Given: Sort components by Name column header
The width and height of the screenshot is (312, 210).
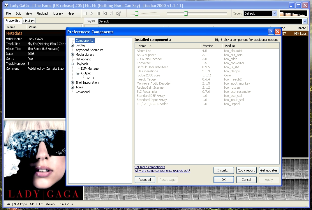Looking at the screenshot, I should pyautogui.click(x=142, y=46).
